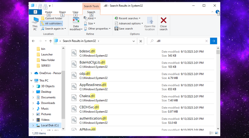Screen dimensions: 249x138
Task: Click the Chakra.dll file icon
Action: coord(74,98)
